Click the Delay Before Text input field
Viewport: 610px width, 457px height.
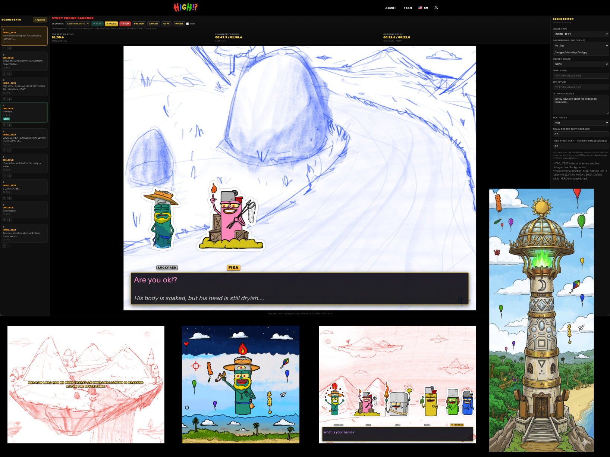coord(581,134)
